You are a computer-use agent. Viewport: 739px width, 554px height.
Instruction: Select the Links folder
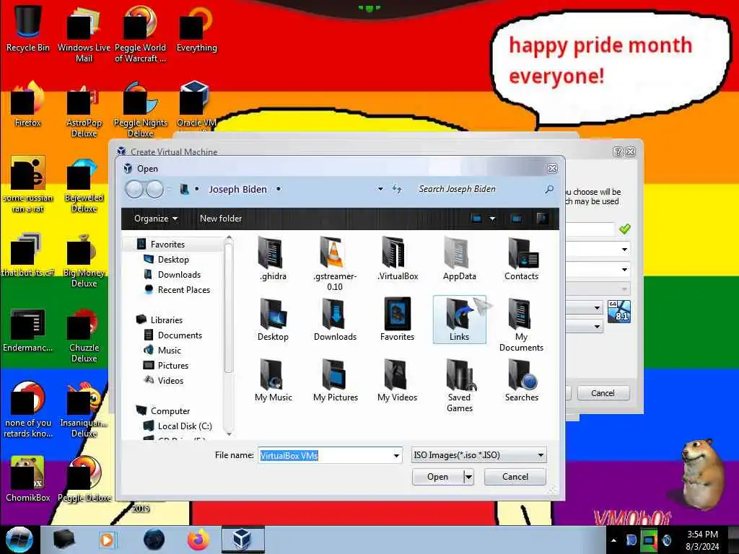[459, 320]
